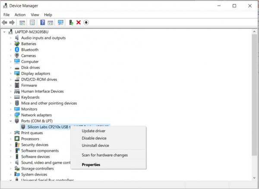
Task: Click the System devices icon
Action: (17, 174)
